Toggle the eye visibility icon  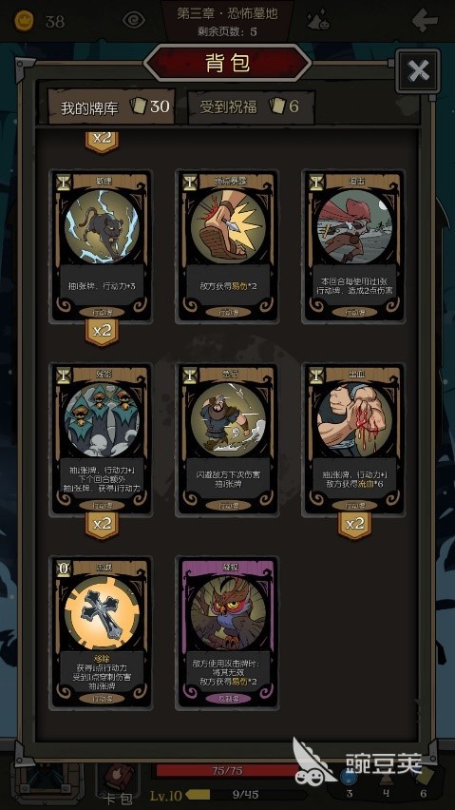pos(134,20)
